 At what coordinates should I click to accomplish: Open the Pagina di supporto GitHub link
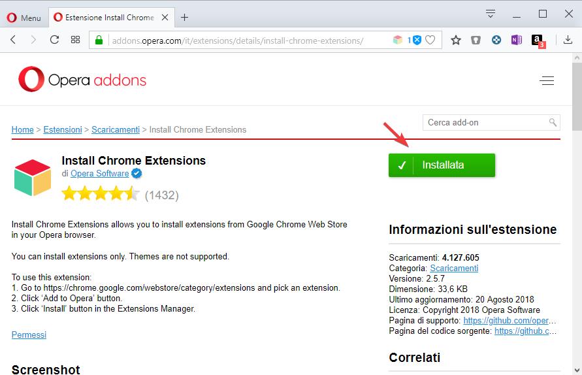click(509, 320)
